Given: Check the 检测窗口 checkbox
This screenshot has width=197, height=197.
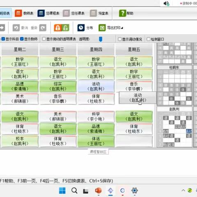Looking at the screenshot, I should pos(149,39).
